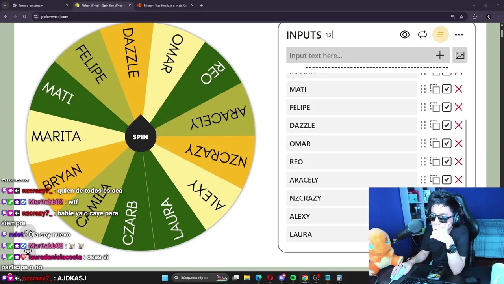
Task: Reload the pickerwheel page
Action: (x=24, y=17)
